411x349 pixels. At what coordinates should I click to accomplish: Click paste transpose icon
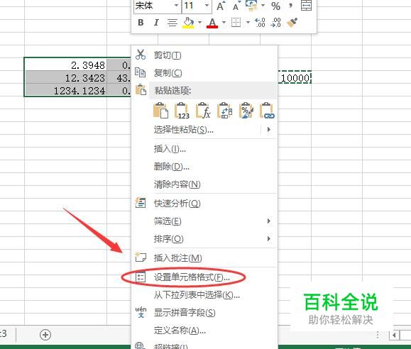point(224,111)
